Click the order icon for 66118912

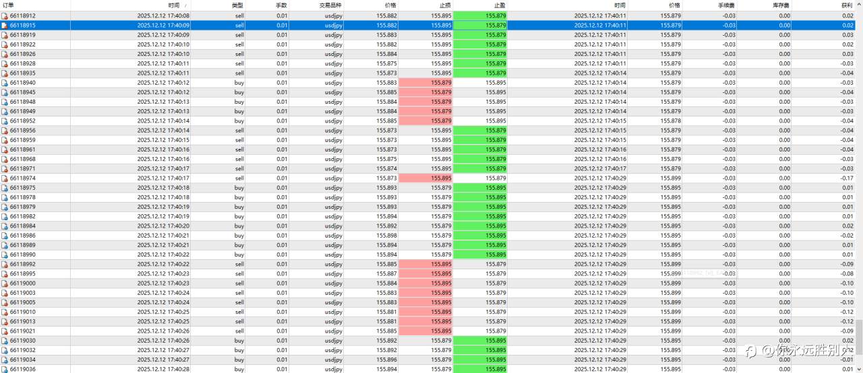tap(5, 15)
